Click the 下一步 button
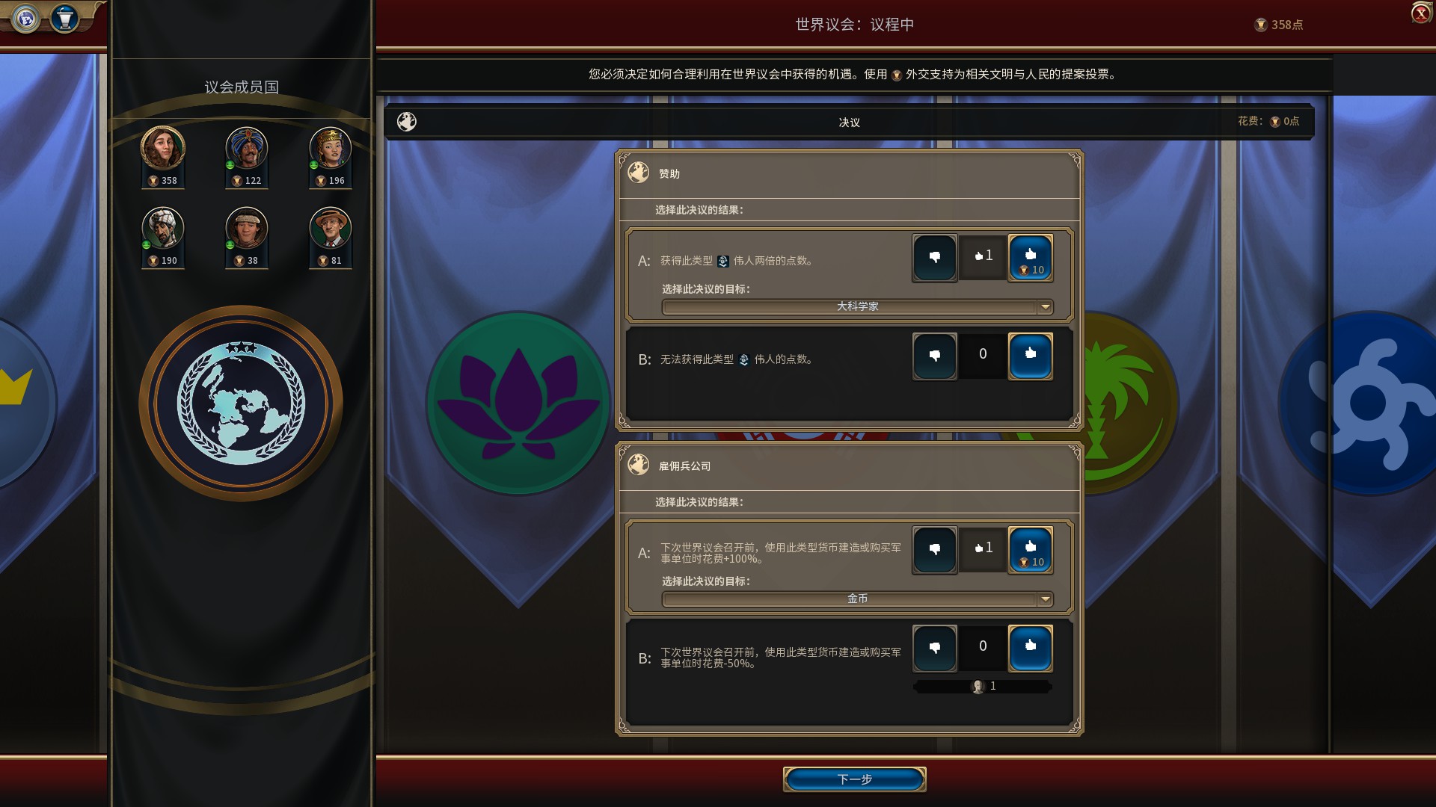Viewport: 1436px width, 807px height. [855, 779]
